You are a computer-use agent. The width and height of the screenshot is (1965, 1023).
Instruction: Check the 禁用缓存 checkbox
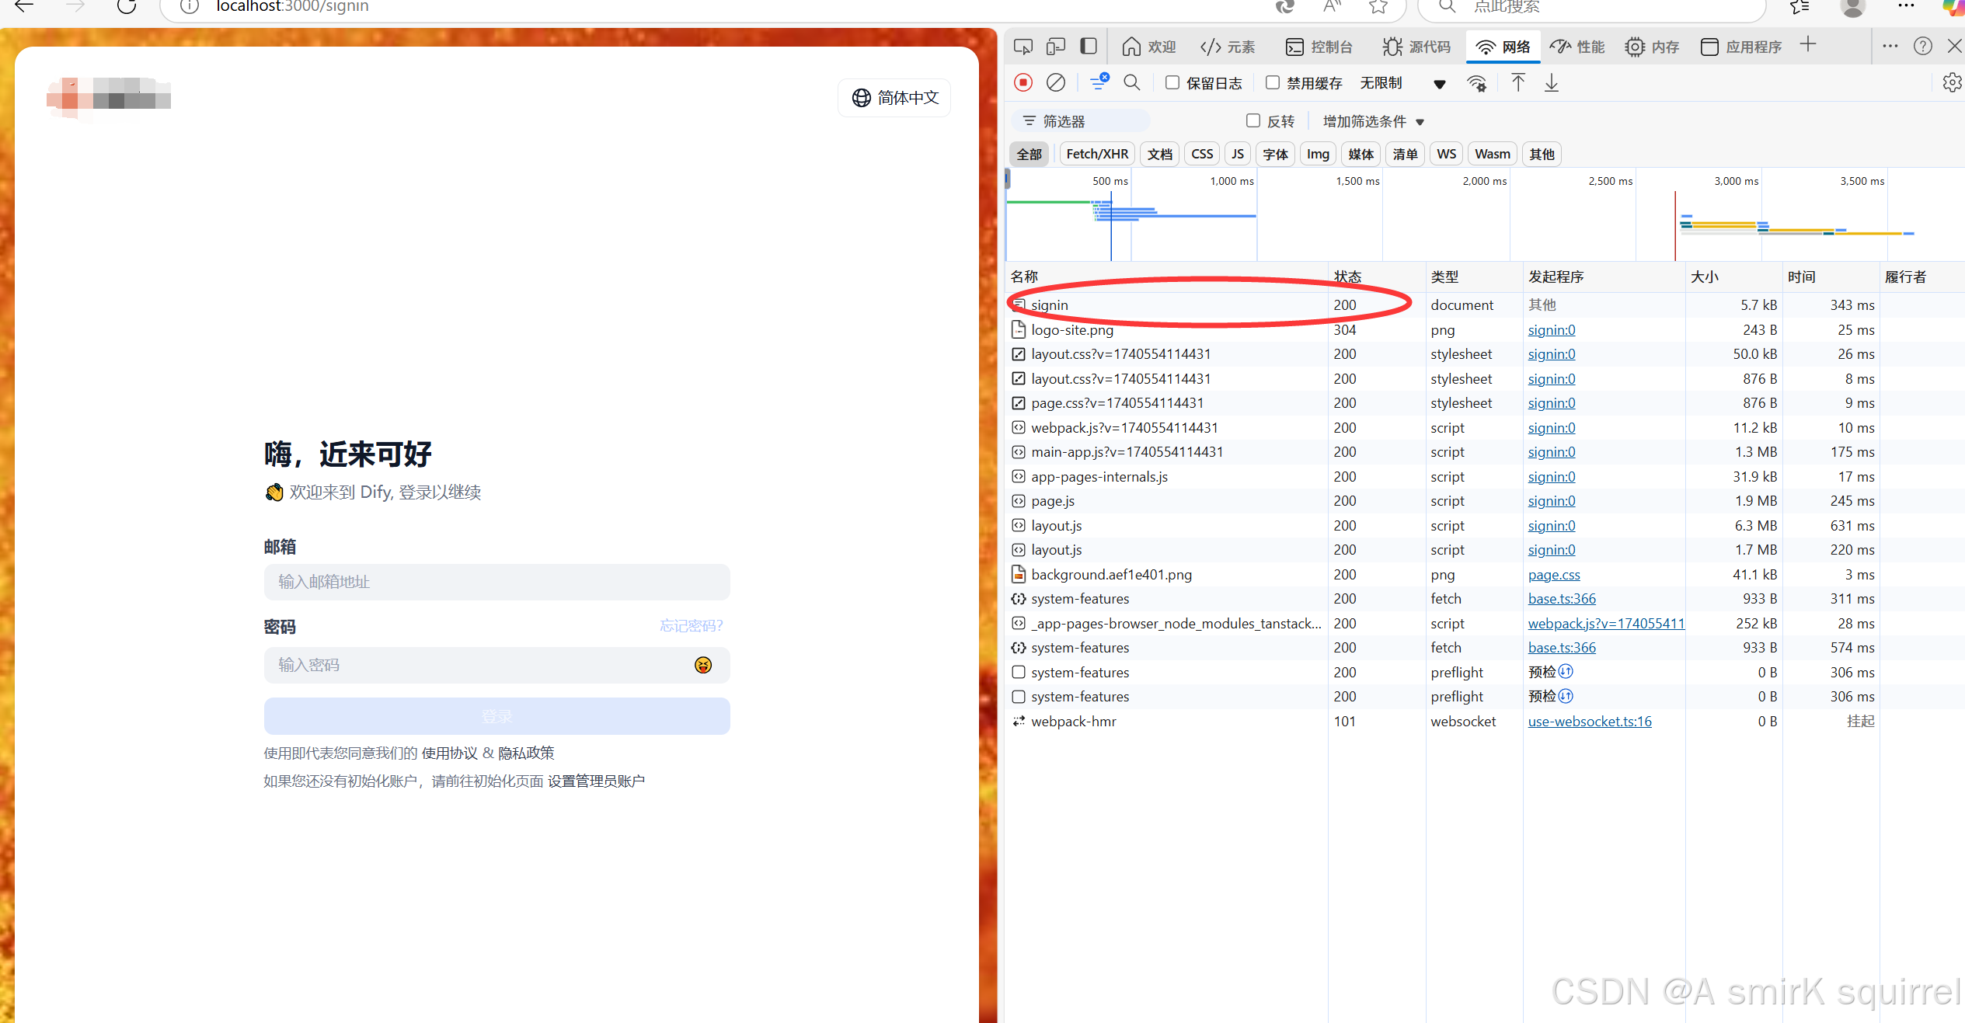pyautogui.click(x=1273, y=82)
